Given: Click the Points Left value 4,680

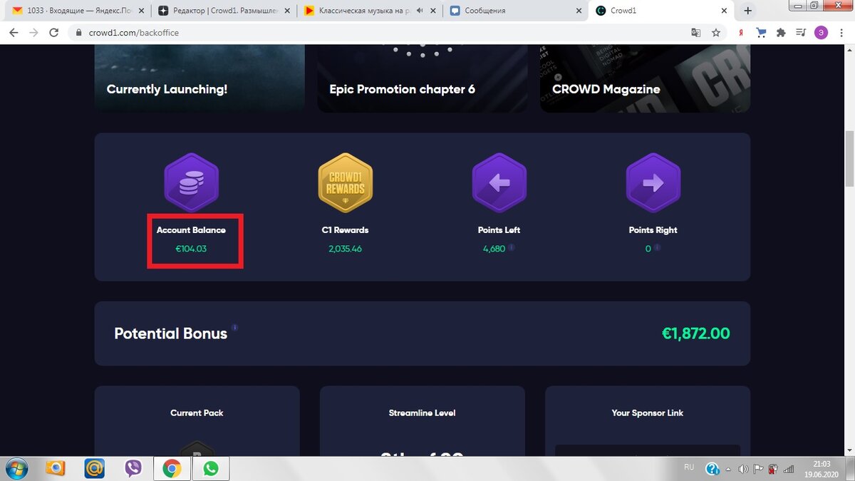Looking at the screenshot, I should click(x=494, y=249).
